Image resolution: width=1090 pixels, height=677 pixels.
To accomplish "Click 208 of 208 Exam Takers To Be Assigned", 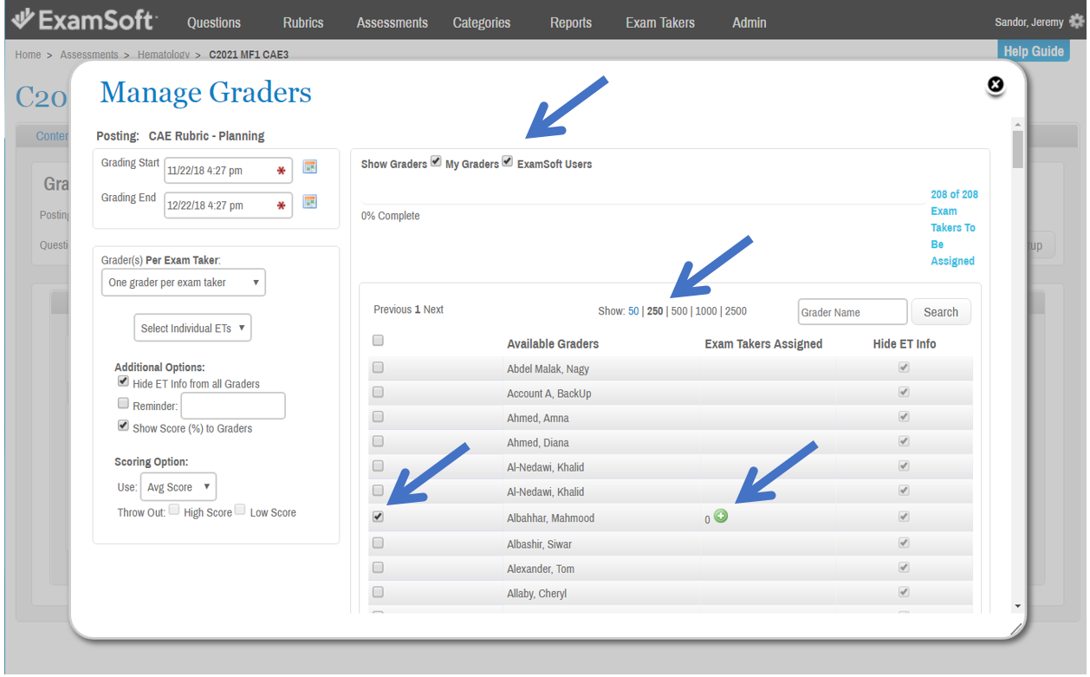I will click(954, 227).
